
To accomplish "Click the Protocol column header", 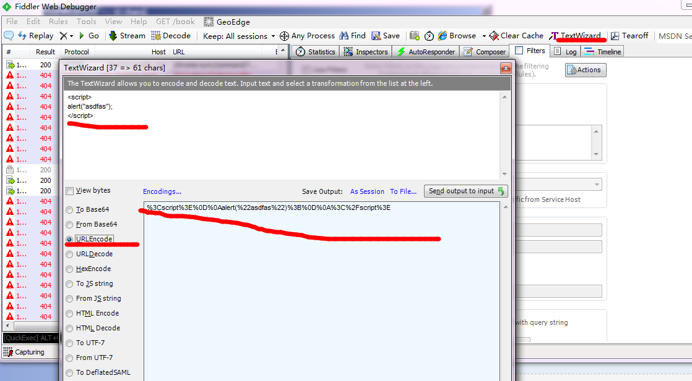I will tap(76, 52).
